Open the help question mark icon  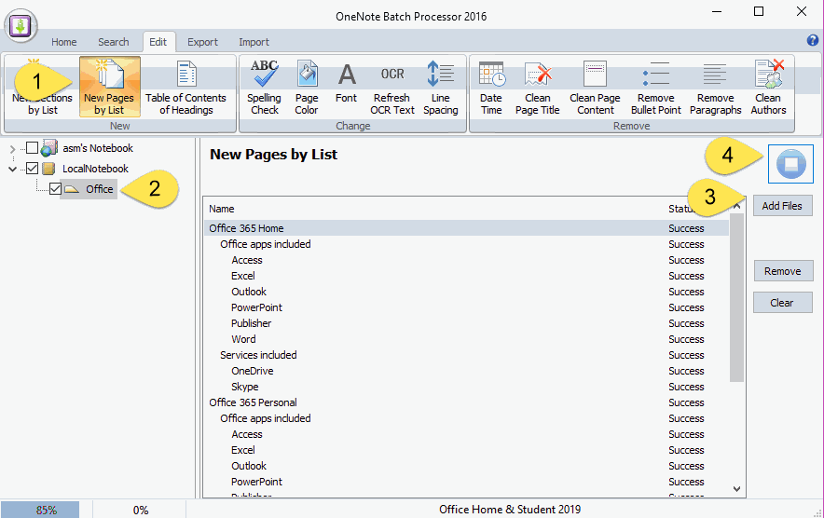click(x=813, y=40)
